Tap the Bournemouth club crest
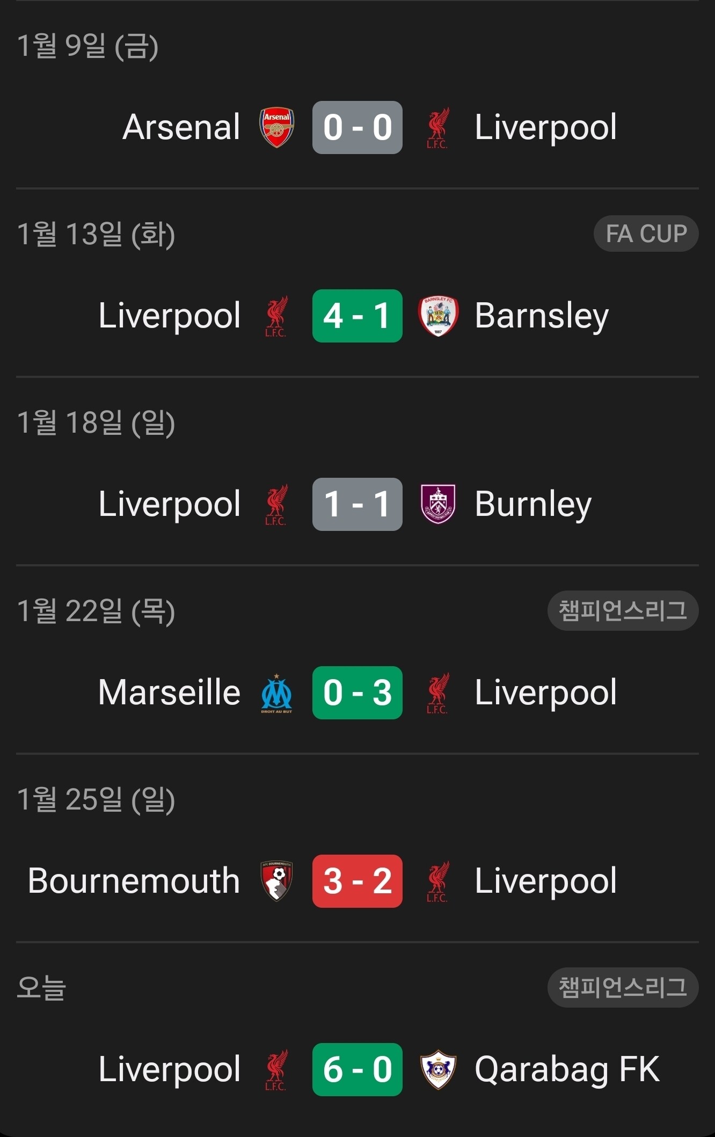The width and height of the screenshot is (715, 1137). click(276, 881)
